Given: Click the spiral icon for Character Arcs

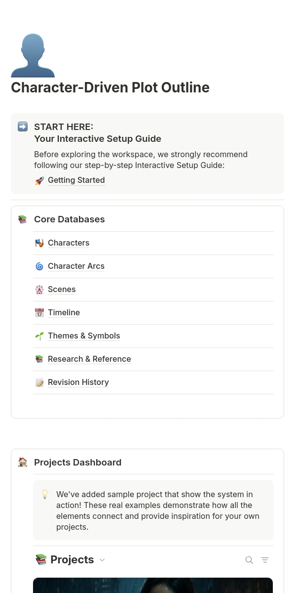Looking at the screenshot, I should [x=39, y=266].
